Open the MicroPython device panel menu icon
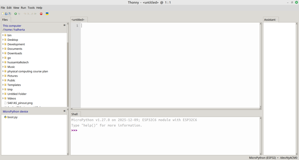 click(65, 111)
